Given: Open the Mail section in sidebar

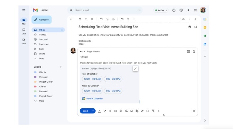Looking at the screenshot, I should (x=24, y=22).
